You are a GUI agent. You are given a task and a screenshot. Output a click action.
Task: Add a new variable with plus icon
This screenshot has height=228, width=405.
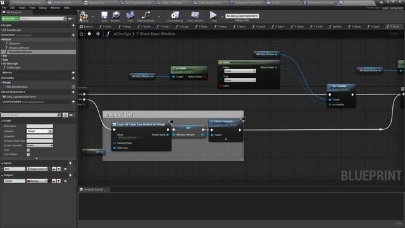[73, 78]
